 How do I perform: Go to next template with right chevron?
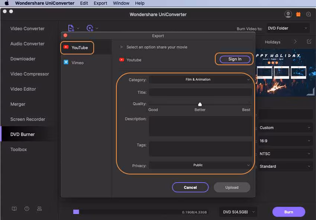tap(295, 41)
